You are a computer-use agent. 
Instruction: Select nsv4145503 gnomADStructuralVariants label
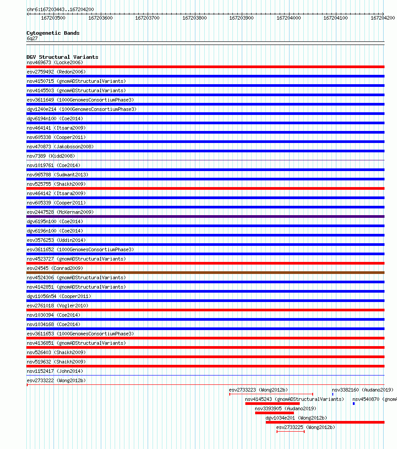(x=76, y=90)
